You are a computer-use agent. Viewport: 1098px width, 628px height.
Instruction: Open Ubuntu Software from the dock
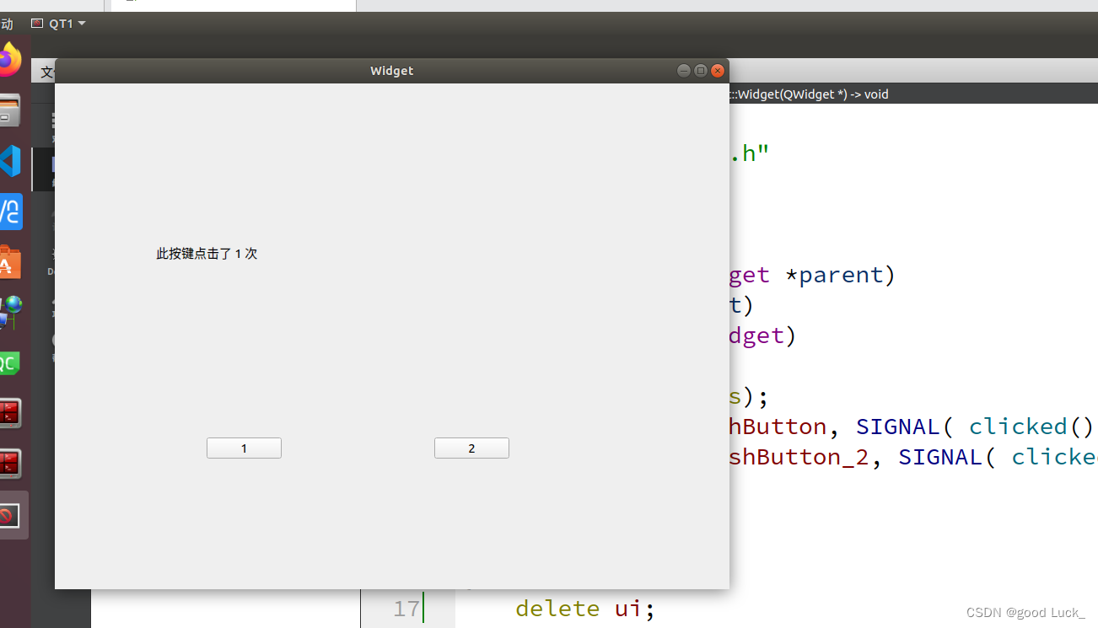click(x=8, y=263)
